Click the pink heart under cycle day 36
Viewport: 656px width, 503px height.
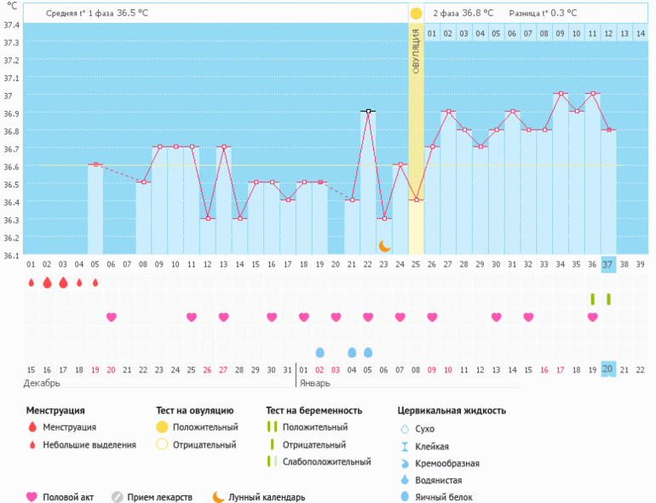coord(592,317)
